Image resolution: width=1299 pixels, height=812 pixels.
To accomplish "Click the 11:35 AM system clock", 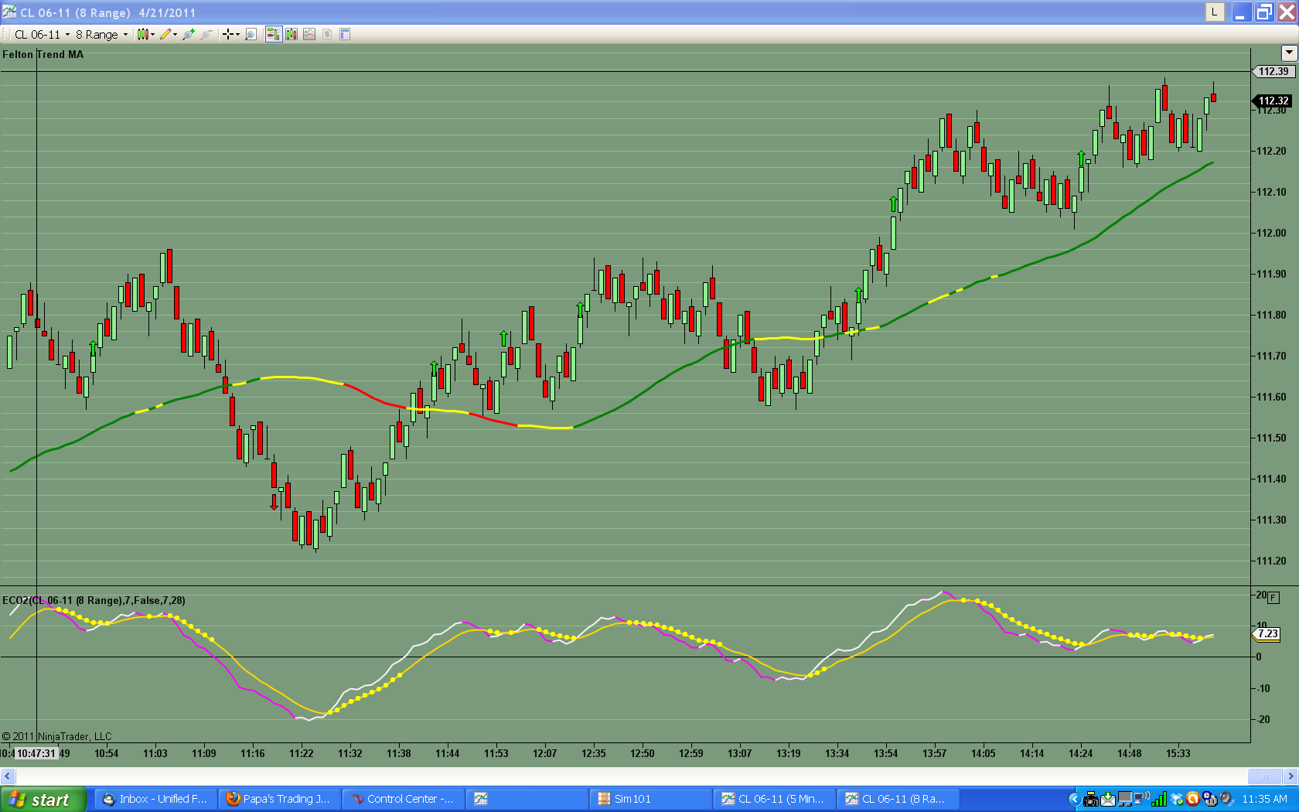I will click(x=1264, y=799).
